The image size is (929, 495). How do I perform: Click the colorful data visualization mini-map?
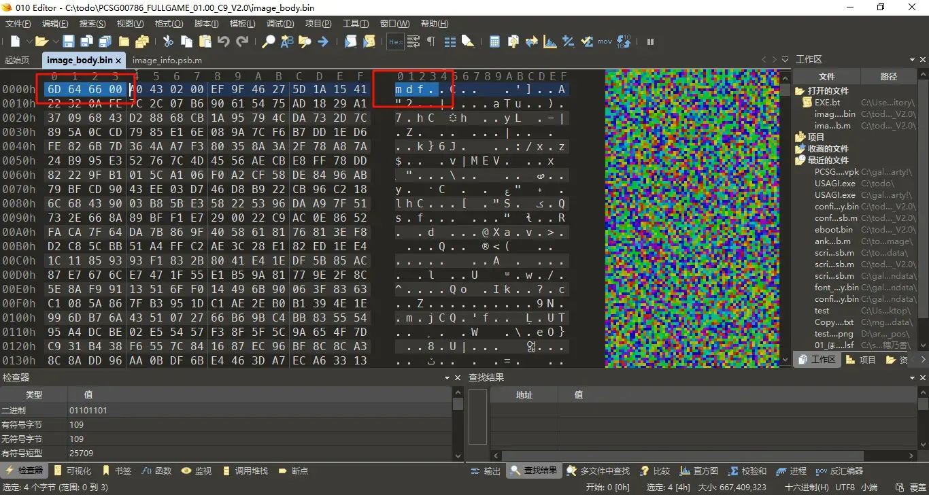coord(692,218)
